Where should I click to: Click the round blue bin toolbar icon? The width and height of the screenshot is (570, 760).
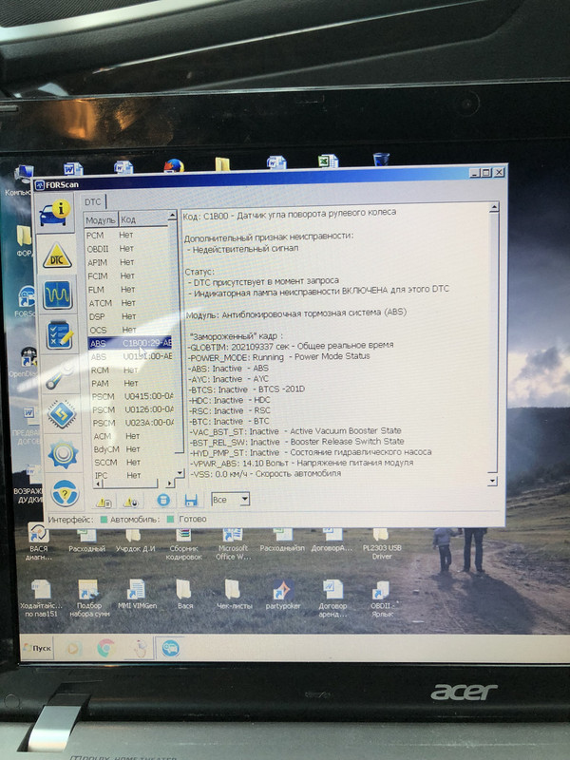(163, 501)
